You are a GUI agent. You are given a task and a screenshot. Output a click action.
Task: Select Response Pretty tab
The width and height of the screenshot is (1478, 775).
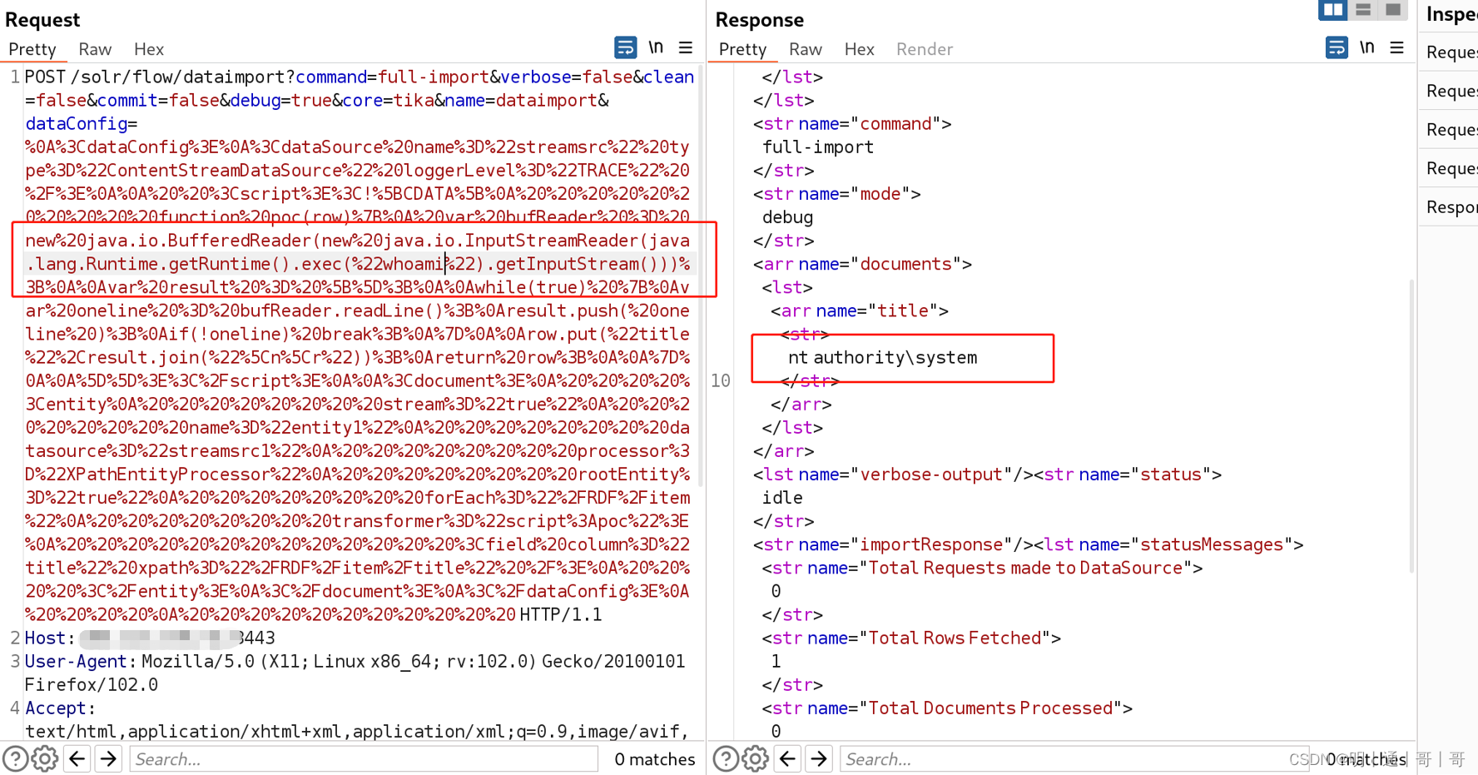pyautogui.click(x=742, y=49)
